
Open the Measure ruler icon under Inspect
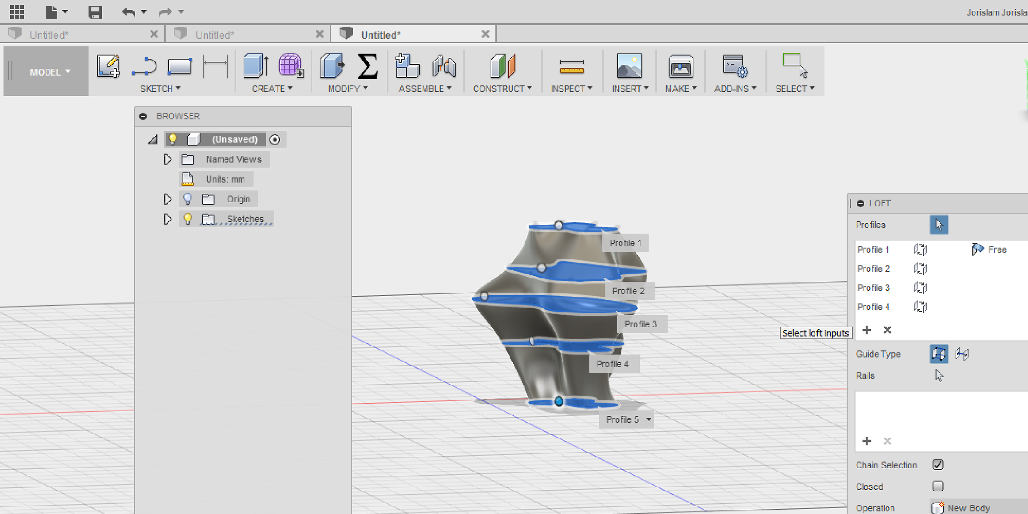[571, 67]
